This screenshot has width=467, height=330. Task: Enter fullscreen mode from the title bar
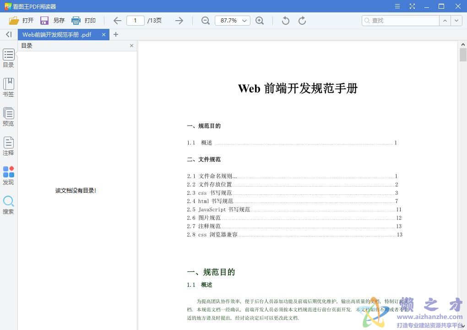coord(412,6)
